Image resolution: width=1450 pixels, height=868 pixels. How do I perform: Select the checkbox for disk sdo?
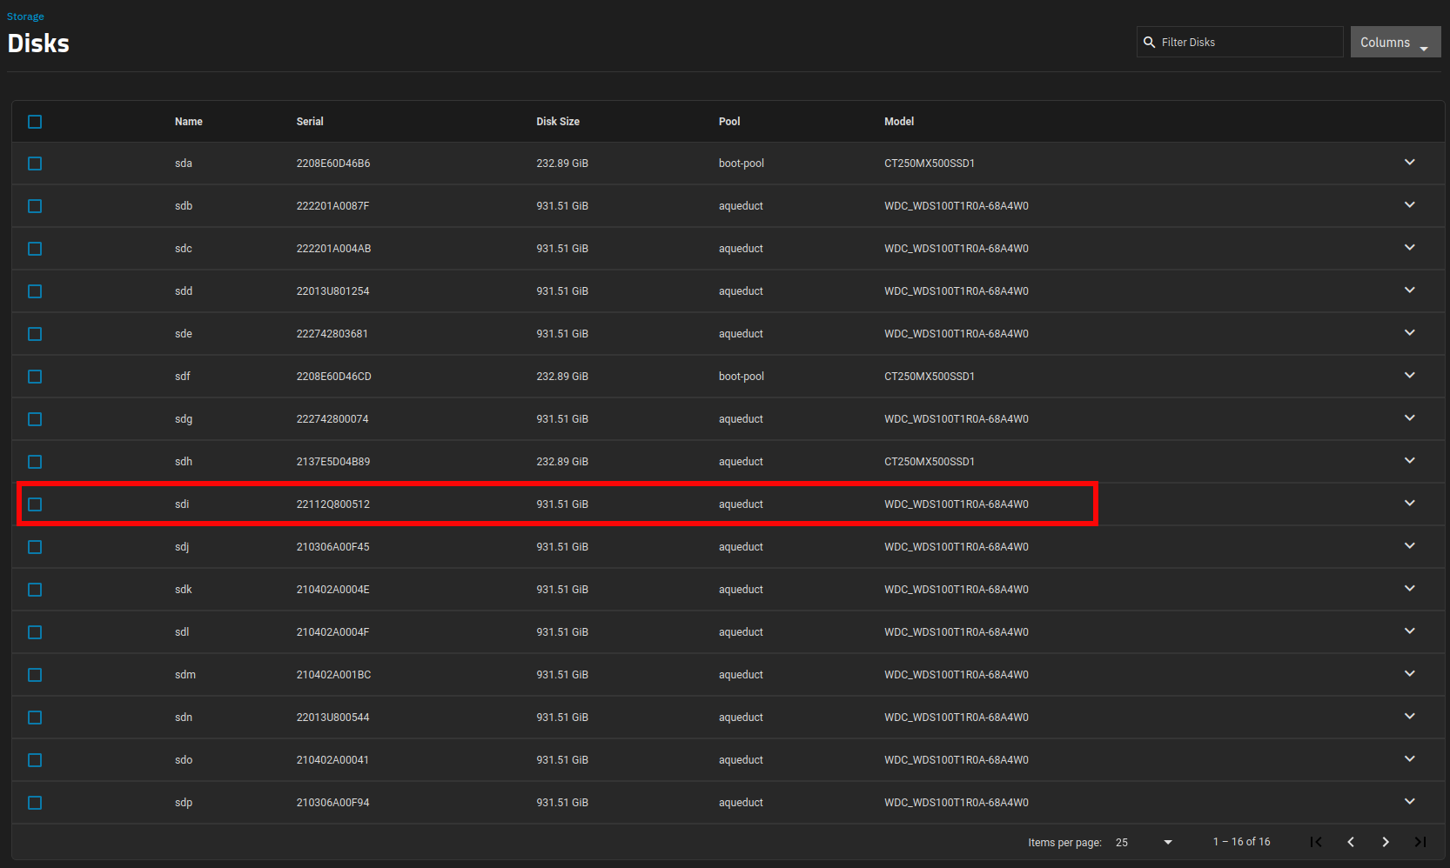[x=35, y=760]
